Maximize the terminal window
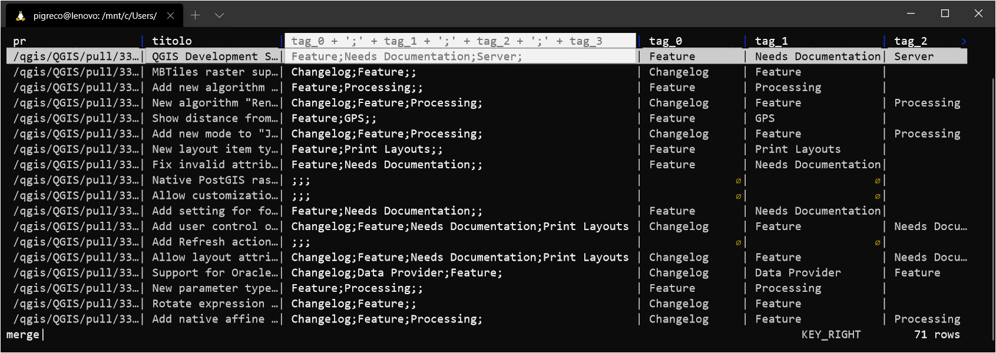 pyautogui.click(x=945, y=14)
